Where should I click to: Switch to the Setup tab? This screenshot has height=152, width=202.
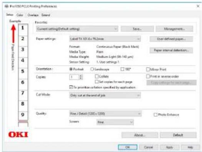click(x=10, y=15)
